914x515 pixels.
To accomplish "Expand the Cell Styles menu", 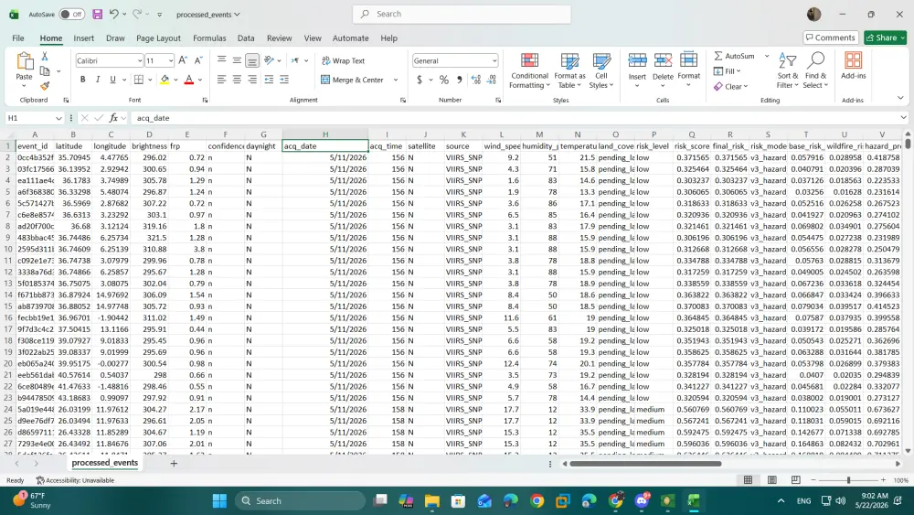I will coord(601,70).
